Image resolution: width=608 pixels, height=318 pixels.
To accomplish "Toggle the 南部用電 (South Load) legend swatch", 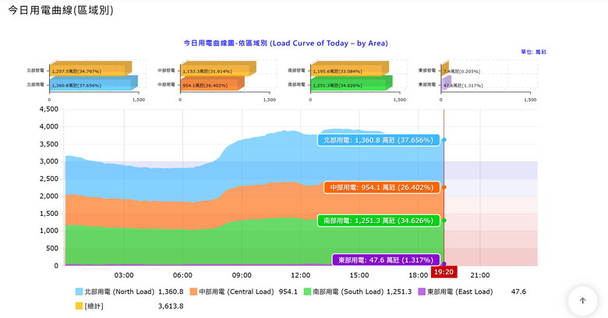I will click(307, 291).
